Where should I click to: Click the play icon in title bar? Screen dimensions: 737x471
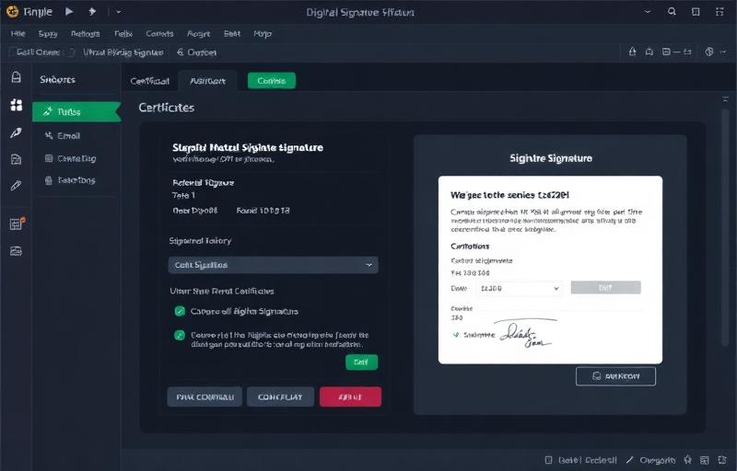[69, 11]
